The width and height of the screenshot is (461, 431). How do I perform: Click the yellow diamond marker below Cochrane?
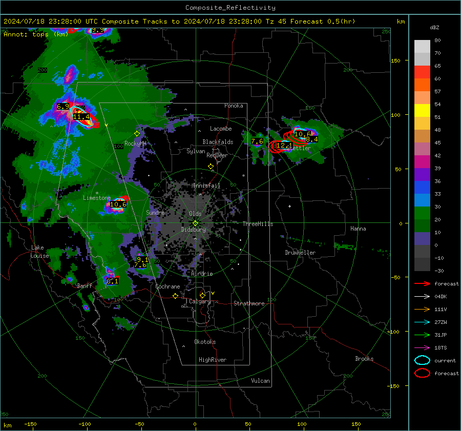(176, 296)
